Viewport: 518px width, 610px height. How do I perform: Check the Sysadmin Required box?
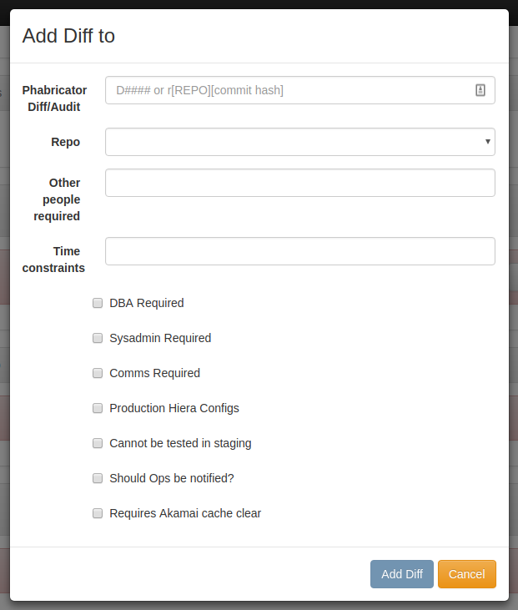(x=98, y=338)
